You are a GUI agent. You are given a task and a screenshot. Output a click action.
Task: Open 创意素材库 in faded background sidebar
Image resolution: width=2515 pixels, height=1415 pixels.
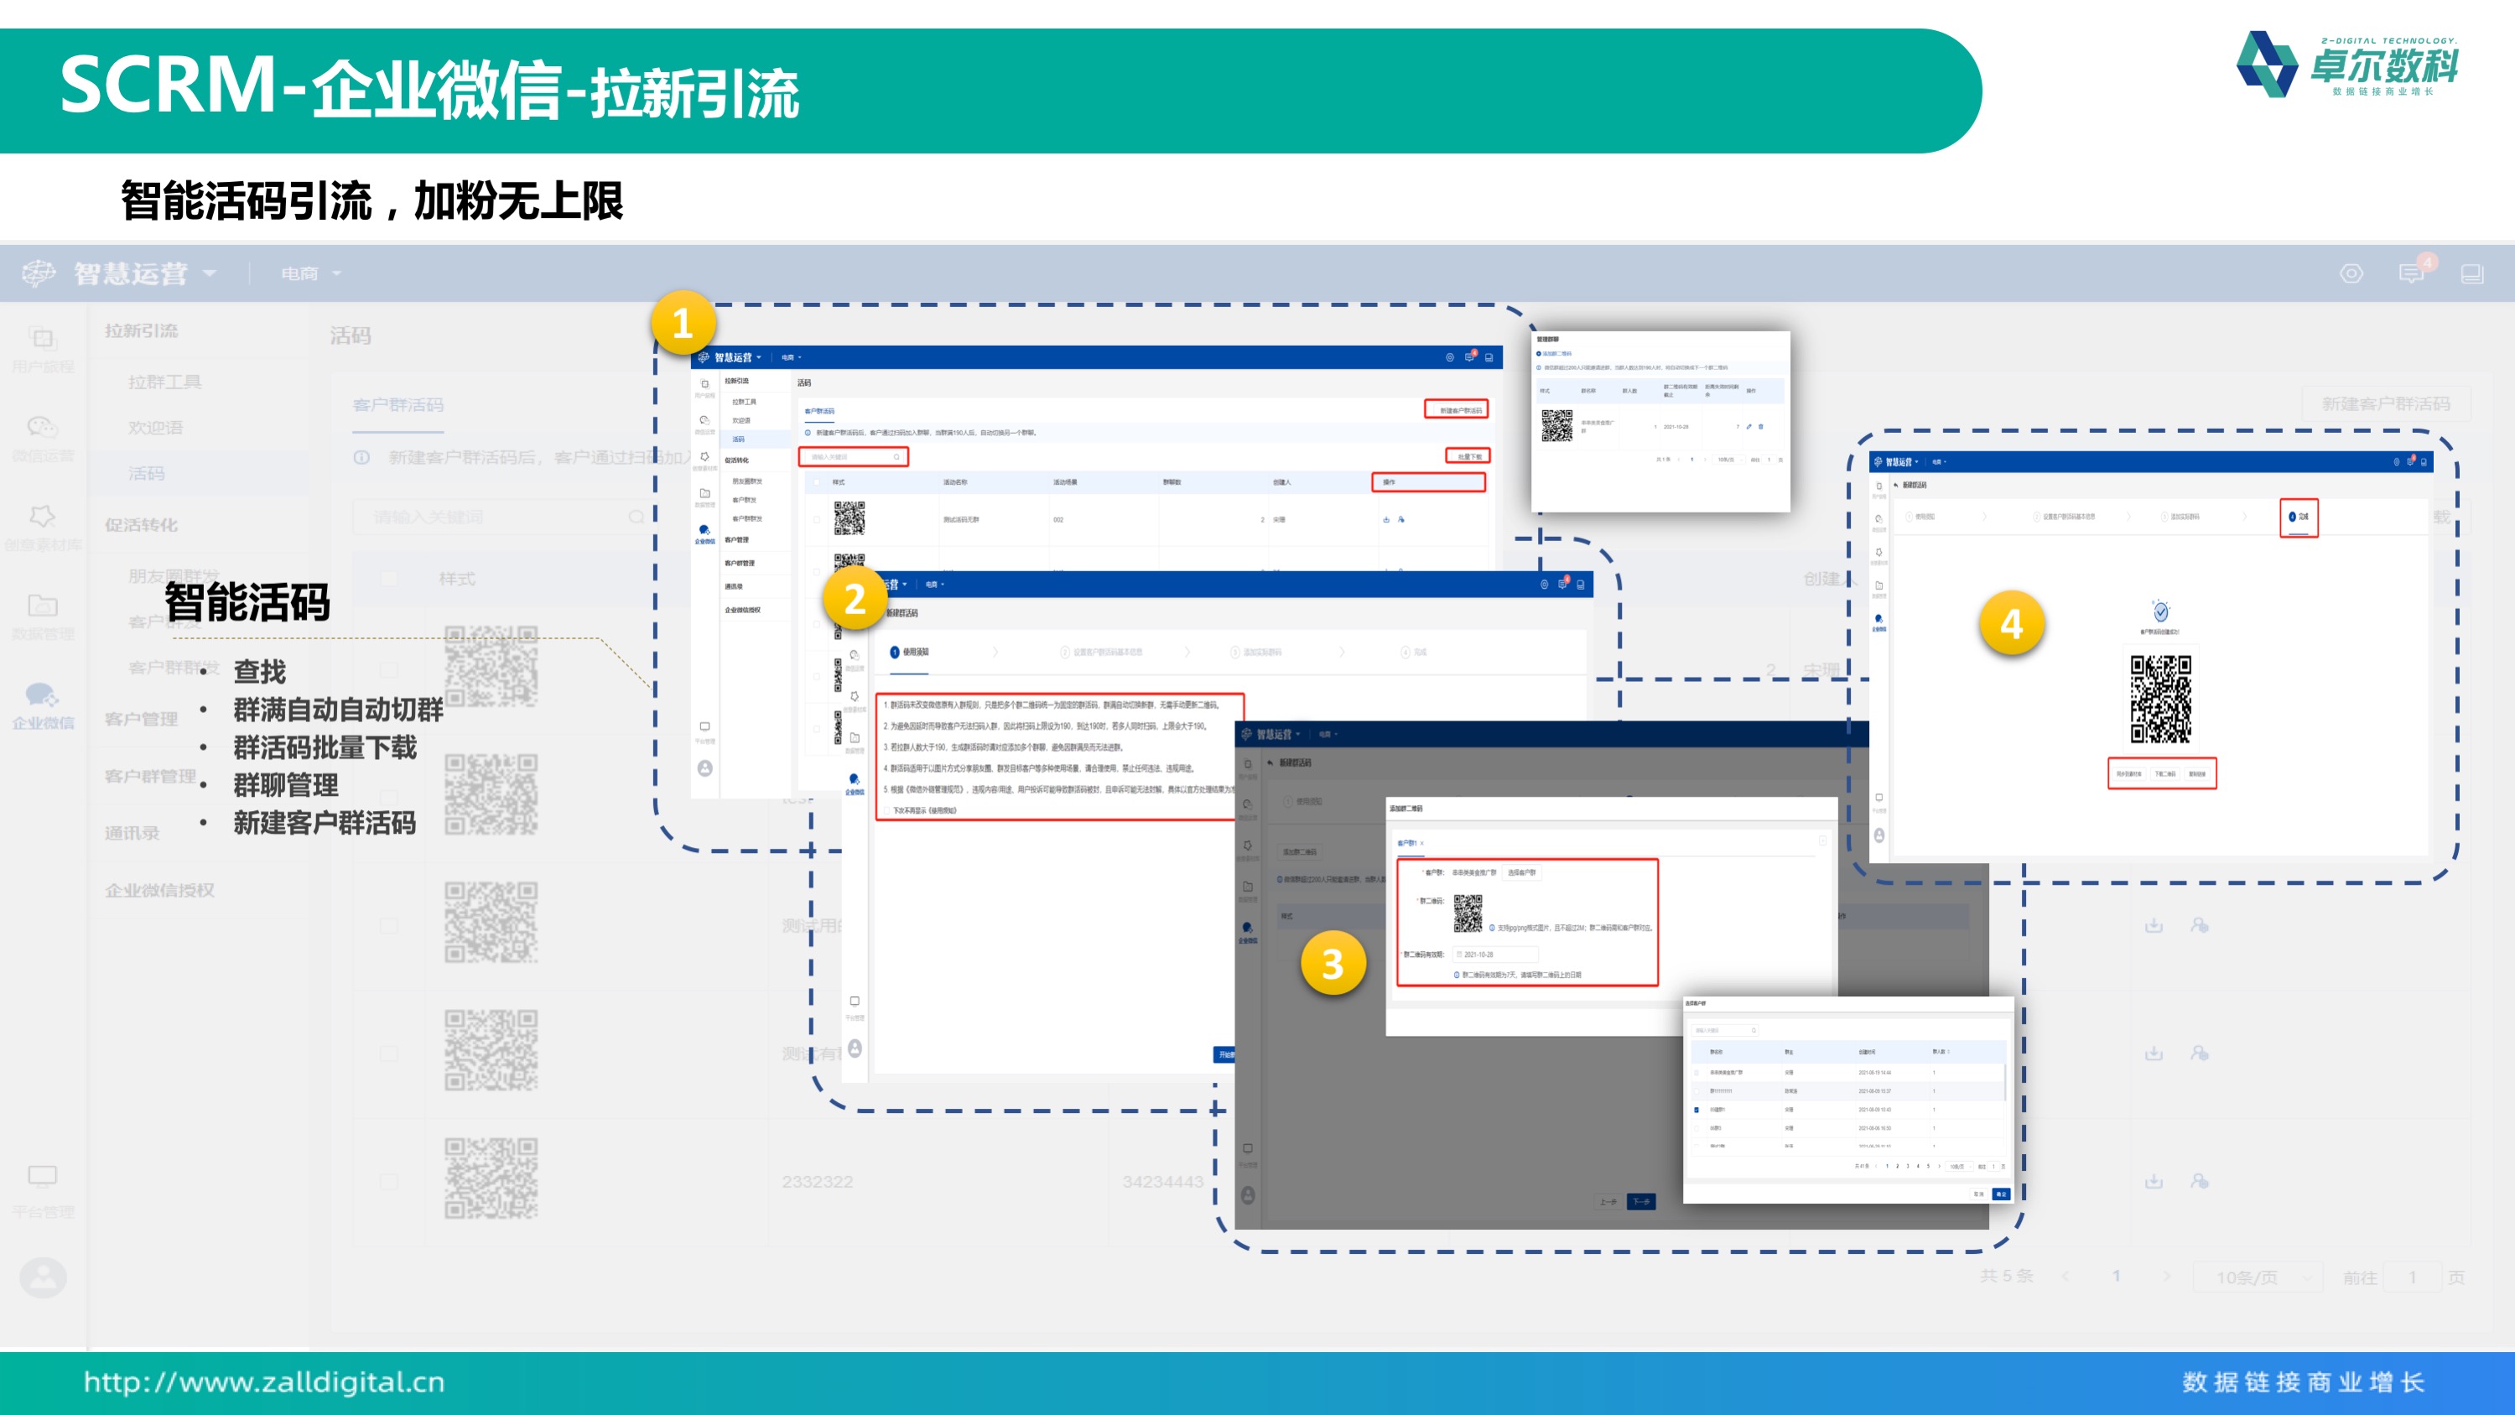[x=43, y=528]
